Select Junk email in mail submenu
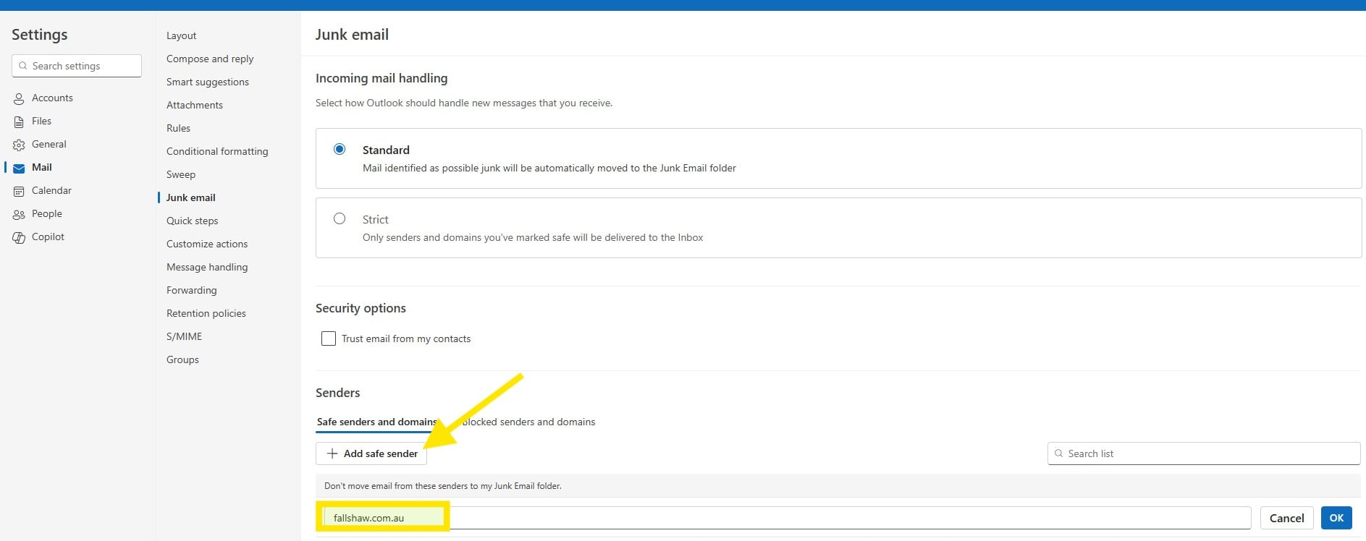Image resolution: width=1366 pixels, height=541 pixels. (191, 197)
